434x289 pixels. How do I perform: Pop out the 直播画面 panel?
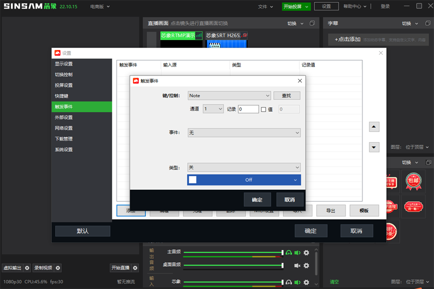(312, 23)
